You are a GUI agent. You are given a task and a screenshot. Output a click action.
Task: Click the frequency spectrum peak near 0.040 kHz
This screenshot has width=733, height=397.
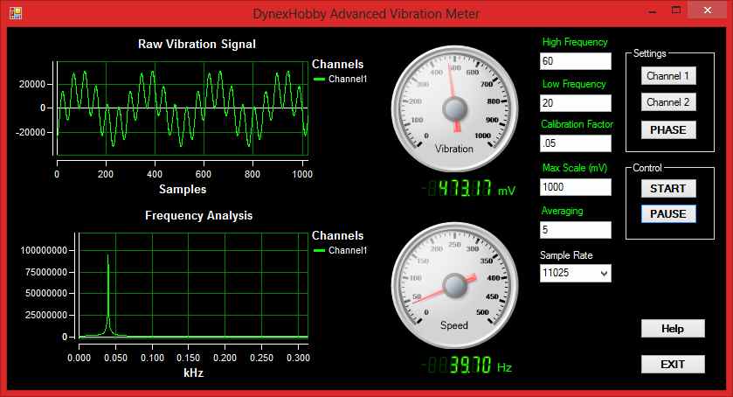click(108, 257)
